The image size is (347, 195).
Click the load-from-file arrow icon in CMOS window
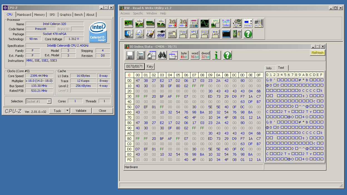(x=152, y=55)
